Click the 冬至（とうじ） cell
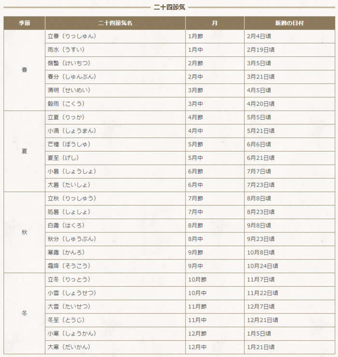Image resolution: width=338 pixels, height=357 pixels. (115, 320)
